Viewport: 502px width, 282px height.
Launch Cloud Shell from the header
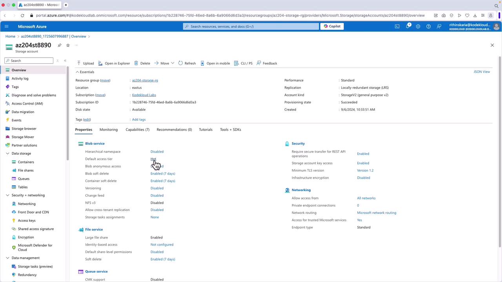[397, 26]
